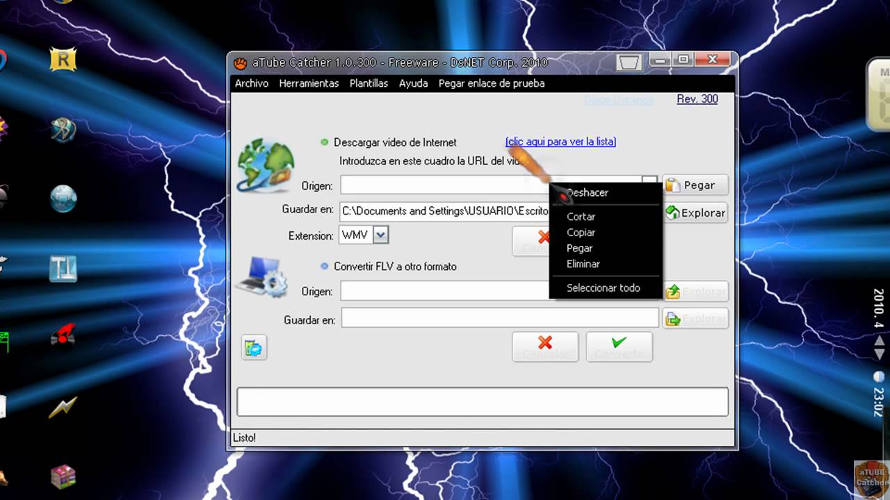
Task: Open the WinRAR books desktop icon
Action: pos(63,477)
